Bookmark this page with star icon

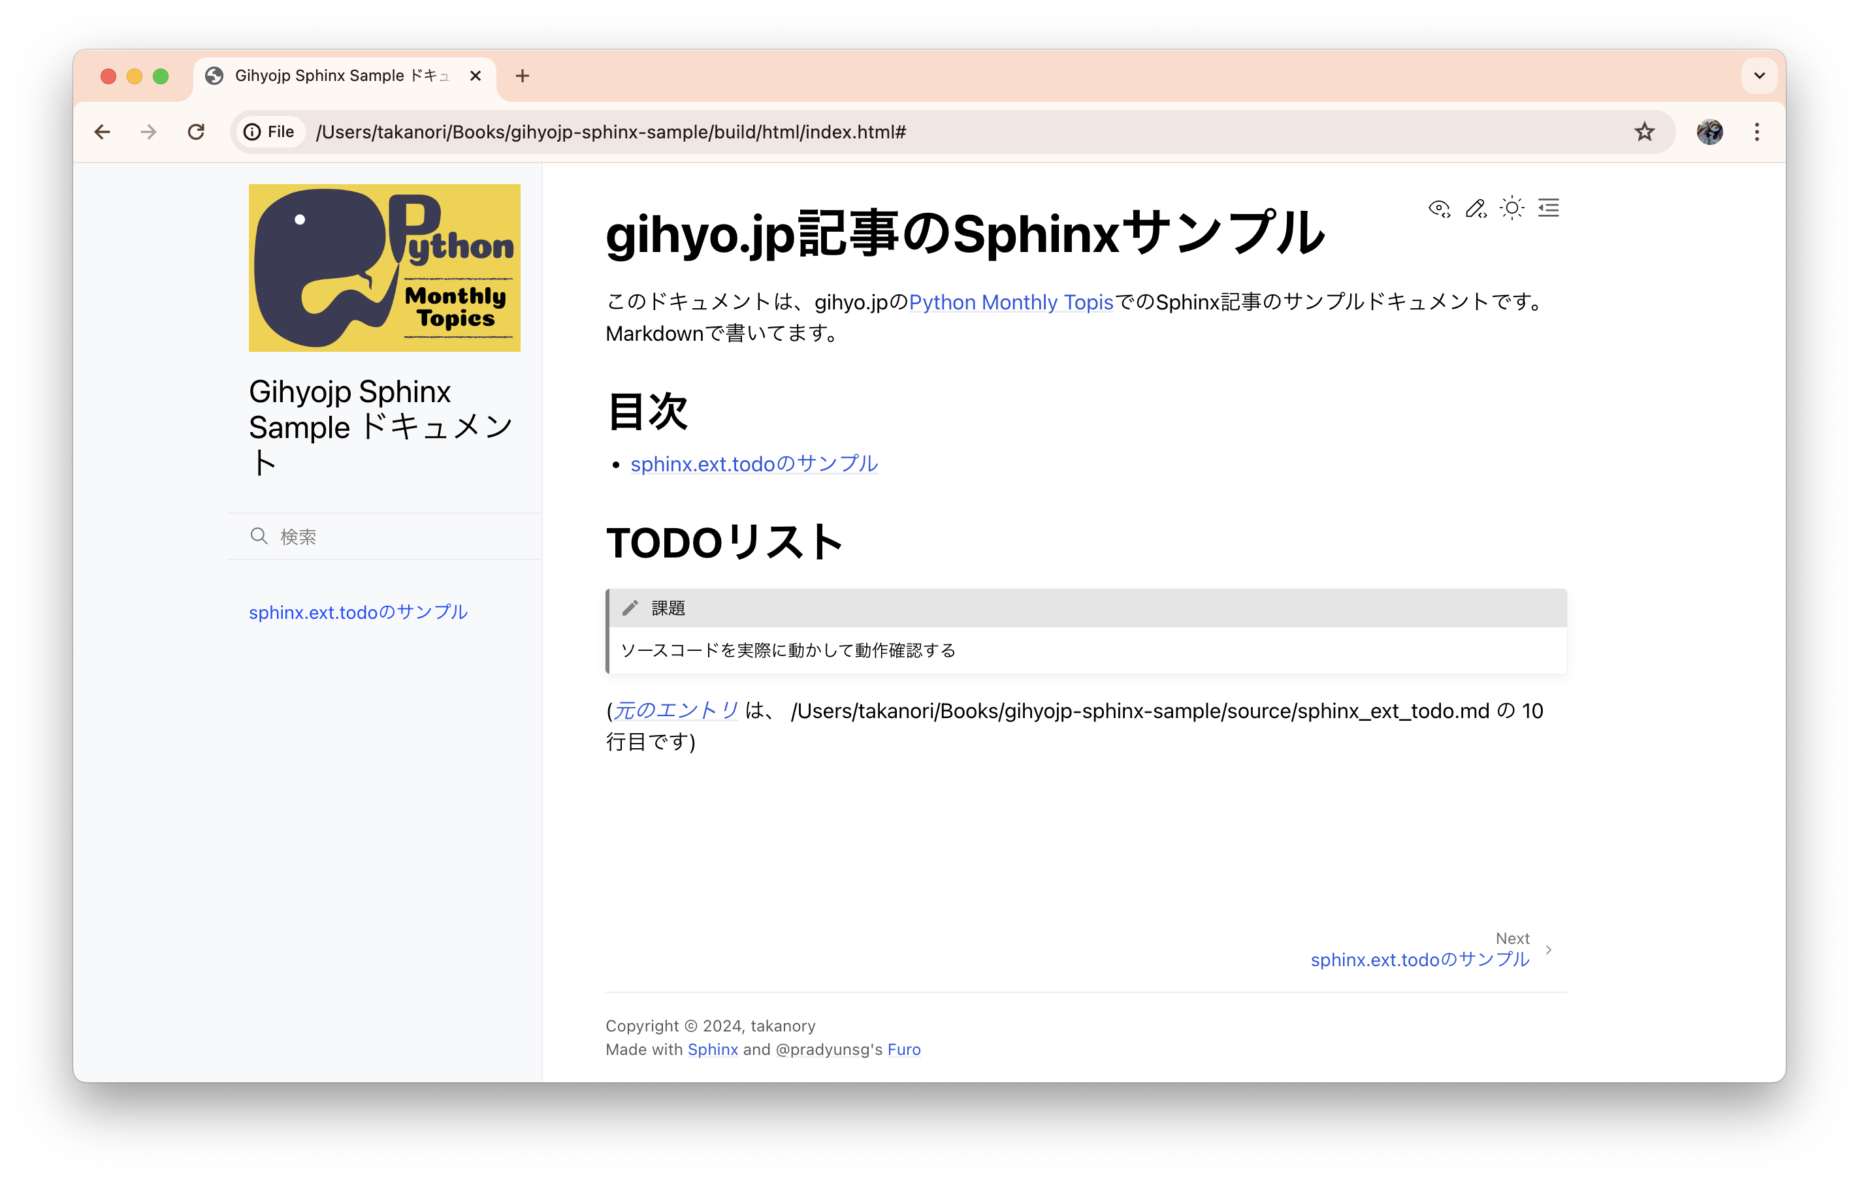point(1643,132)
